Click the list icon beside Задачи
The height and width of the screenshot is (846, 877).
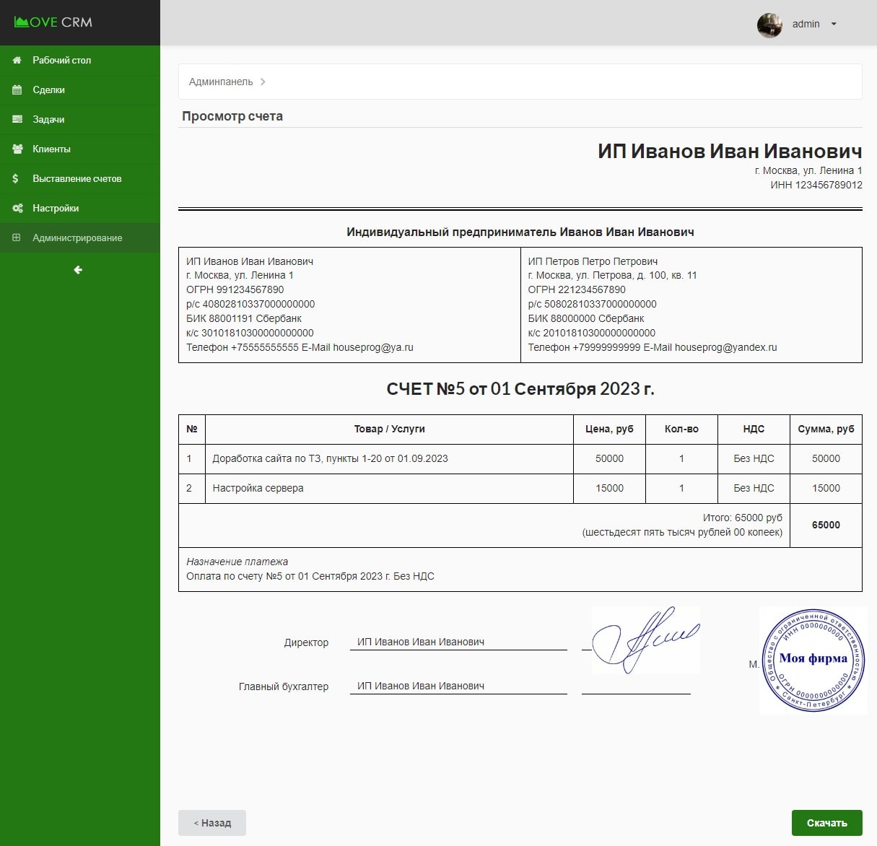(17, 120)
